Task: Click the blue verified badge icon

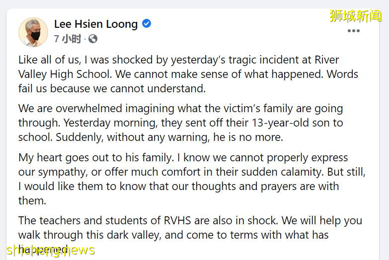Action: click(x=147, y=23)
